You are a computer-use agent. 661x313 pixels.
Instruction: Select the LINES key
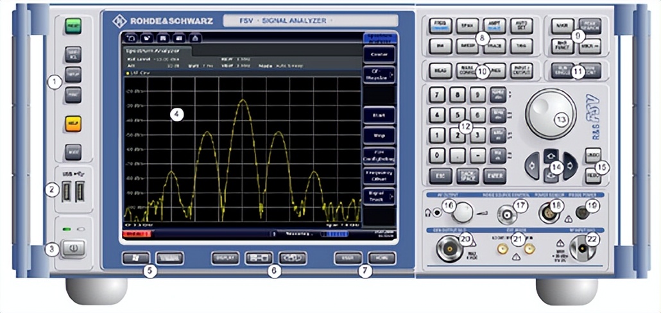click(x=495, y=71)
